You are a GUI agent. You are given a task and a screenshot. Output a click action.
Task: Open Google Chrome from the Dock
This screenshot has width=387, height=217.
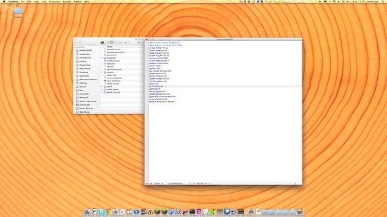click(109, 212)
